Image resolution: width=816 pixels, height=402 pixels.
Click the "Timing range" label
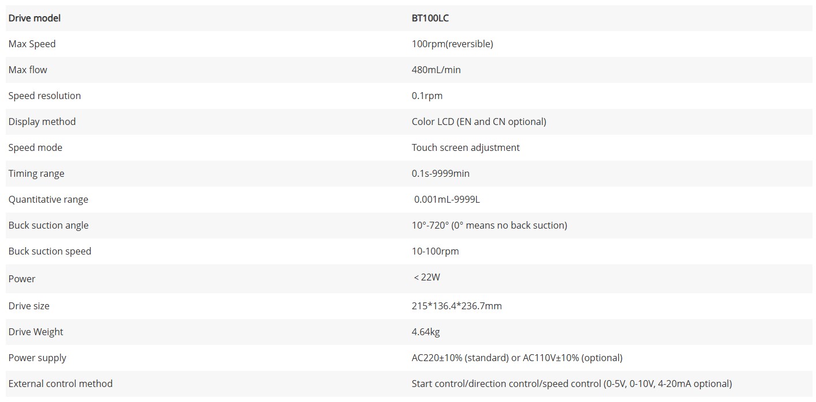[x=36, y=174]
